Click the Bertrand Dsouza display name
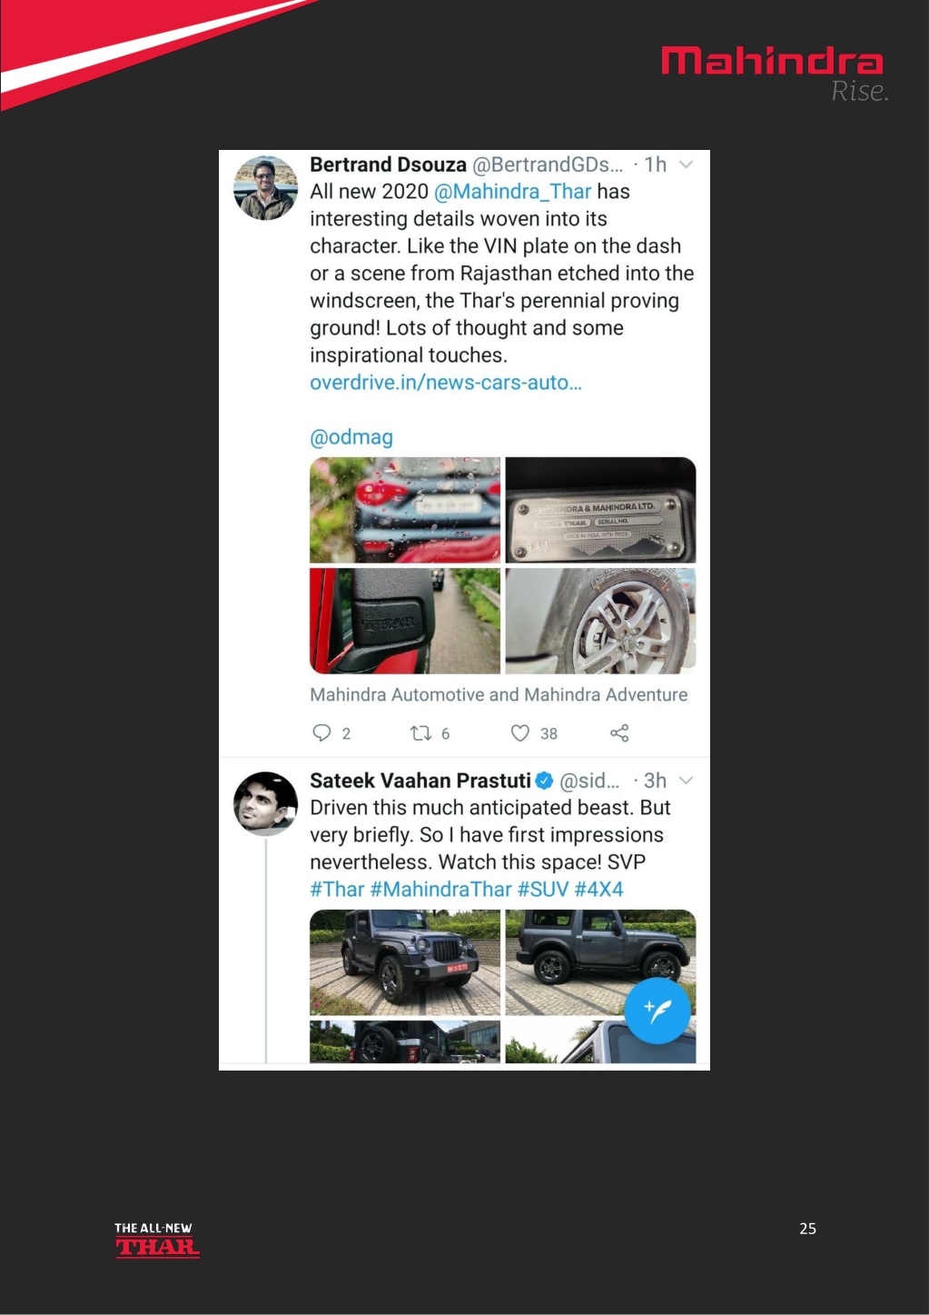929x1315 pixels. click(388, 164)
